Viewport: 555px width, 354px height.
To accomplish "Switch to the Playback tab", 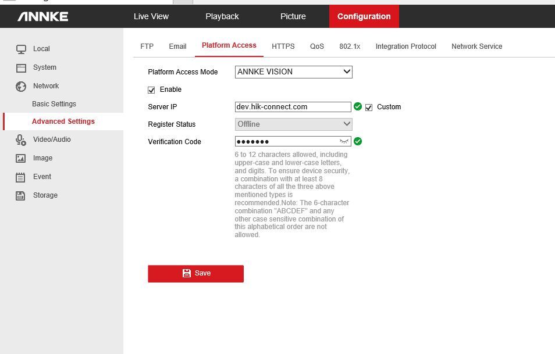I will tap(222, 16).
